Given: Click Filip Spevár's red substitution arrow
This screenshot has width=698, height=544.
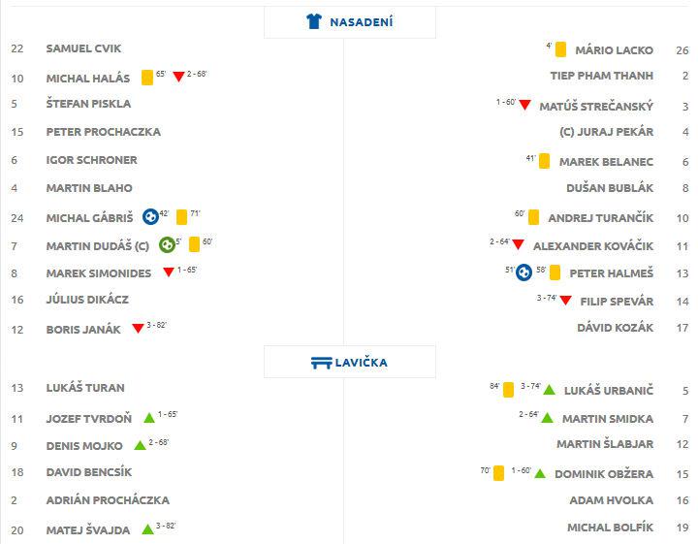Looking at the screenshot, I should coord(566,300).
